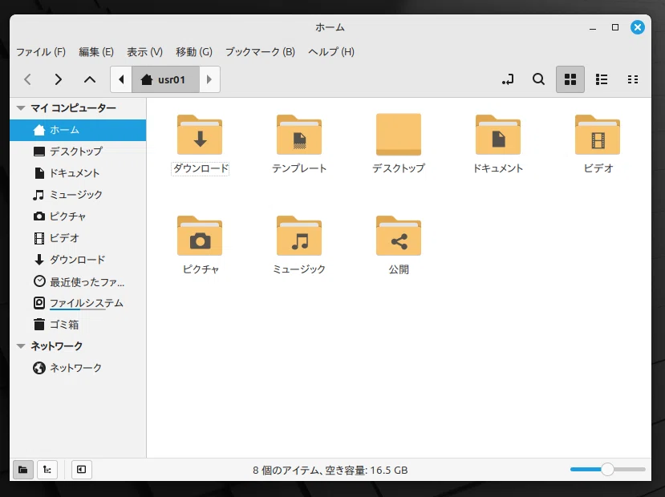Viewport: 665px width, 497px height.
Task: Switch to list view
Action: [602, 79]
